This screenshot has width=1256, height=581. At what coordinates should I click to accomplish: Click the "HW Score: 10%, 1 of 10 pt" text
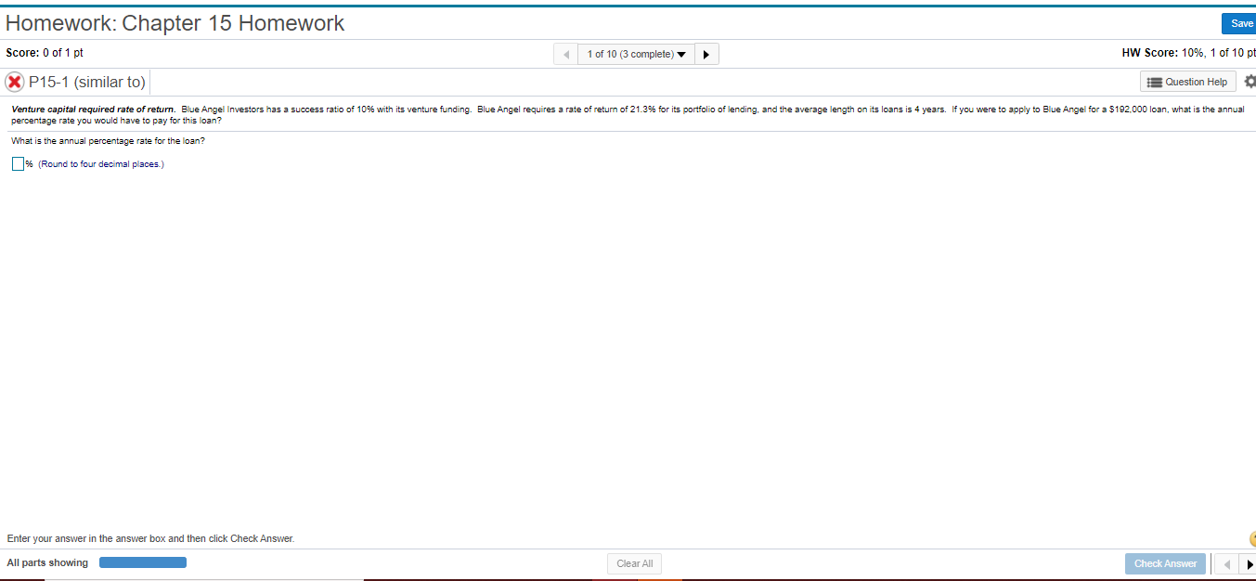pyautogui.click(x=1189, y=53)
